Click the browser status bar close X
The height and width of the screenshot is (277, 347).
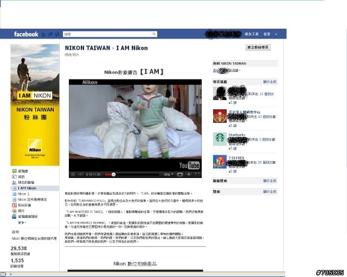(x=11, y=274)
